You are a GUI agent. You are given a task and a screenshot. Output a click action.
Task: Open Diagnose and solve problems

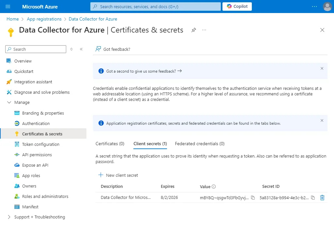[x=42, y=92]
